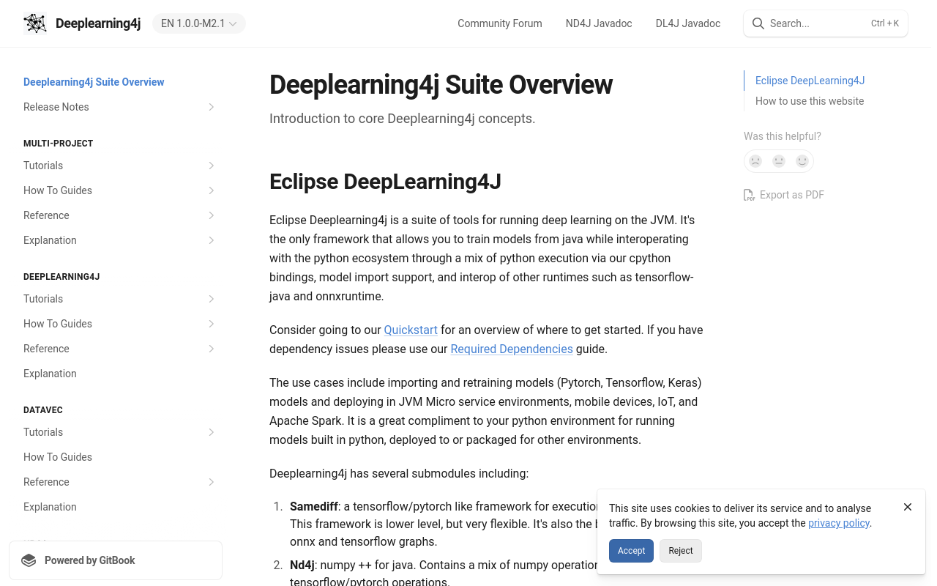Reject the cookies
This screenshot has width=937, height=586.
coord(680,551)
